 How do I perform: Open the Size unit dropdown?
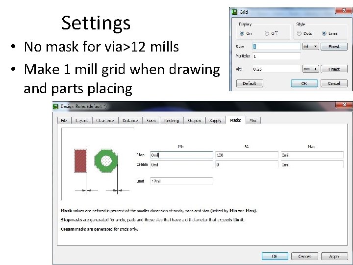(x=310, y=47)
